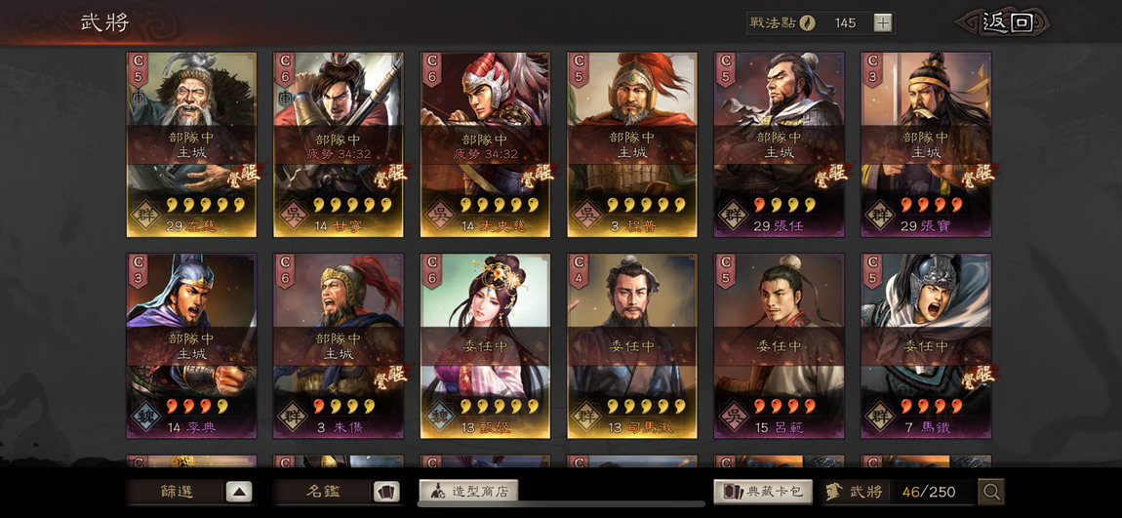
Task: Click the magnifier search icon
Action: 991,492
